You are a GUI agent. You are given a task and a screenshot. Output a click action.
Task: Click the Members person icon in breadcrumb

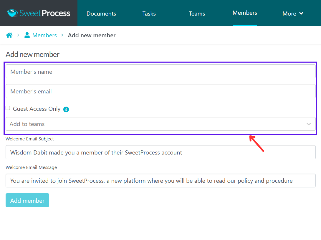[x=27, y=35]
